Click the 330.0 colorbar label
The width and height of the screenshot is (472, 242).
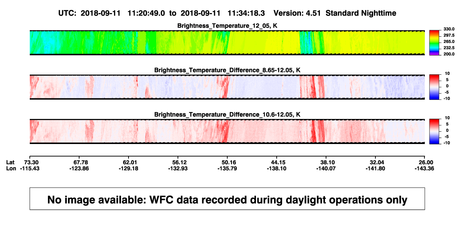(x=449, y=29)
